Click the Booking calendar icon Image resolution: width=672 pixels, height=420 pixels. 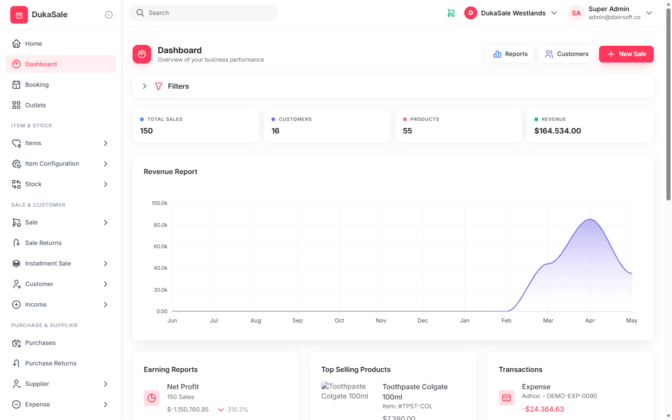[16, 84]
